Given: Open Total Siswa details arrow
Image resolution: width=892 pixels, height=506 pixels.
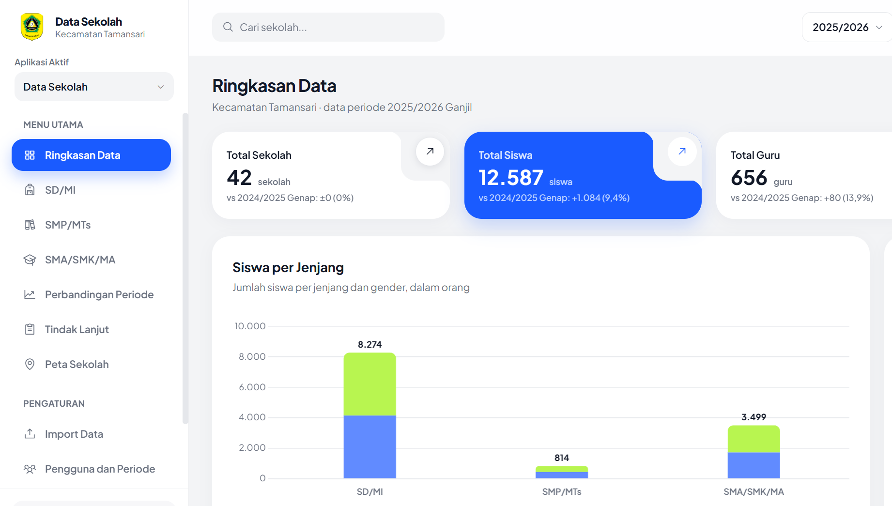Looking at the screenshot, I should [x=682, y=152].
